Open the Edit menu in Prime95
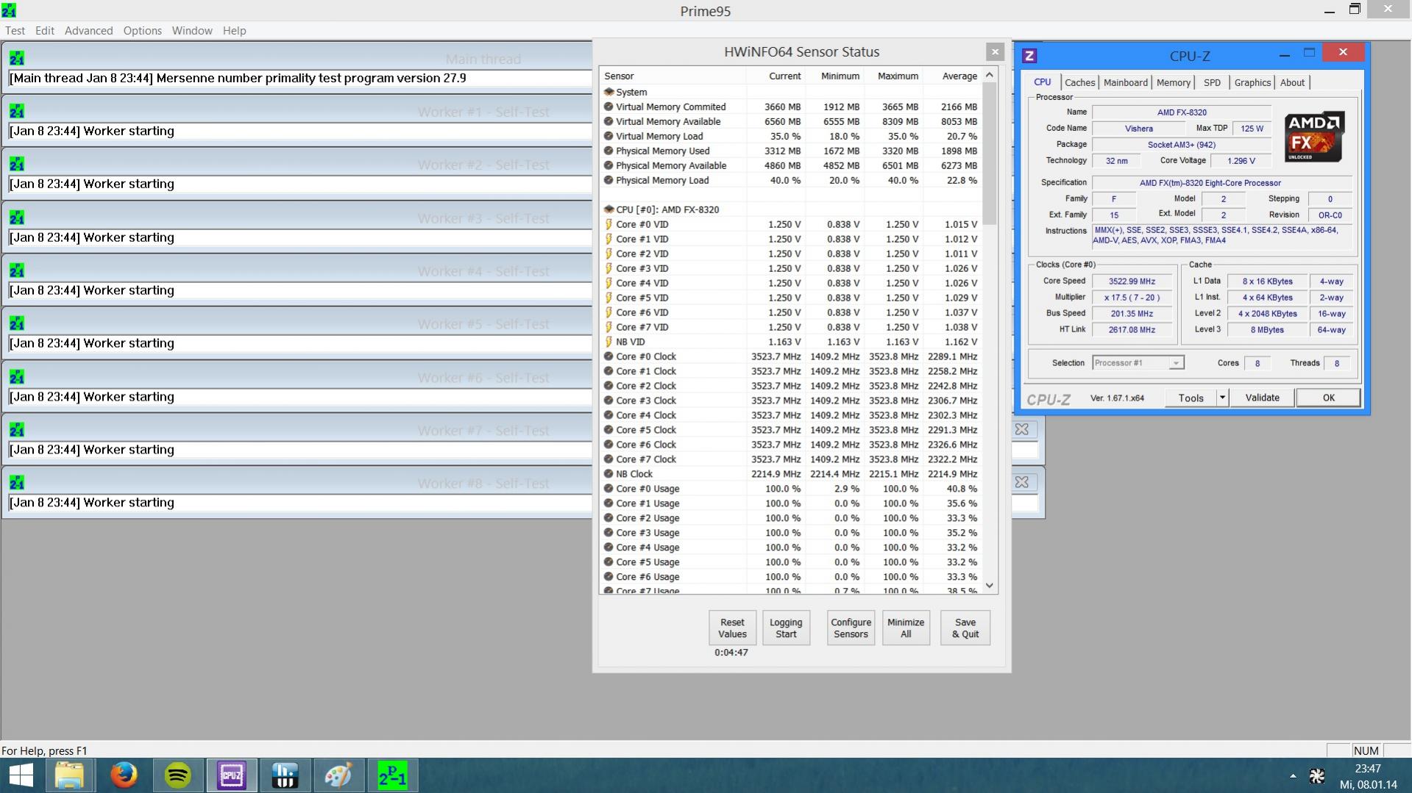 [45, 31]
